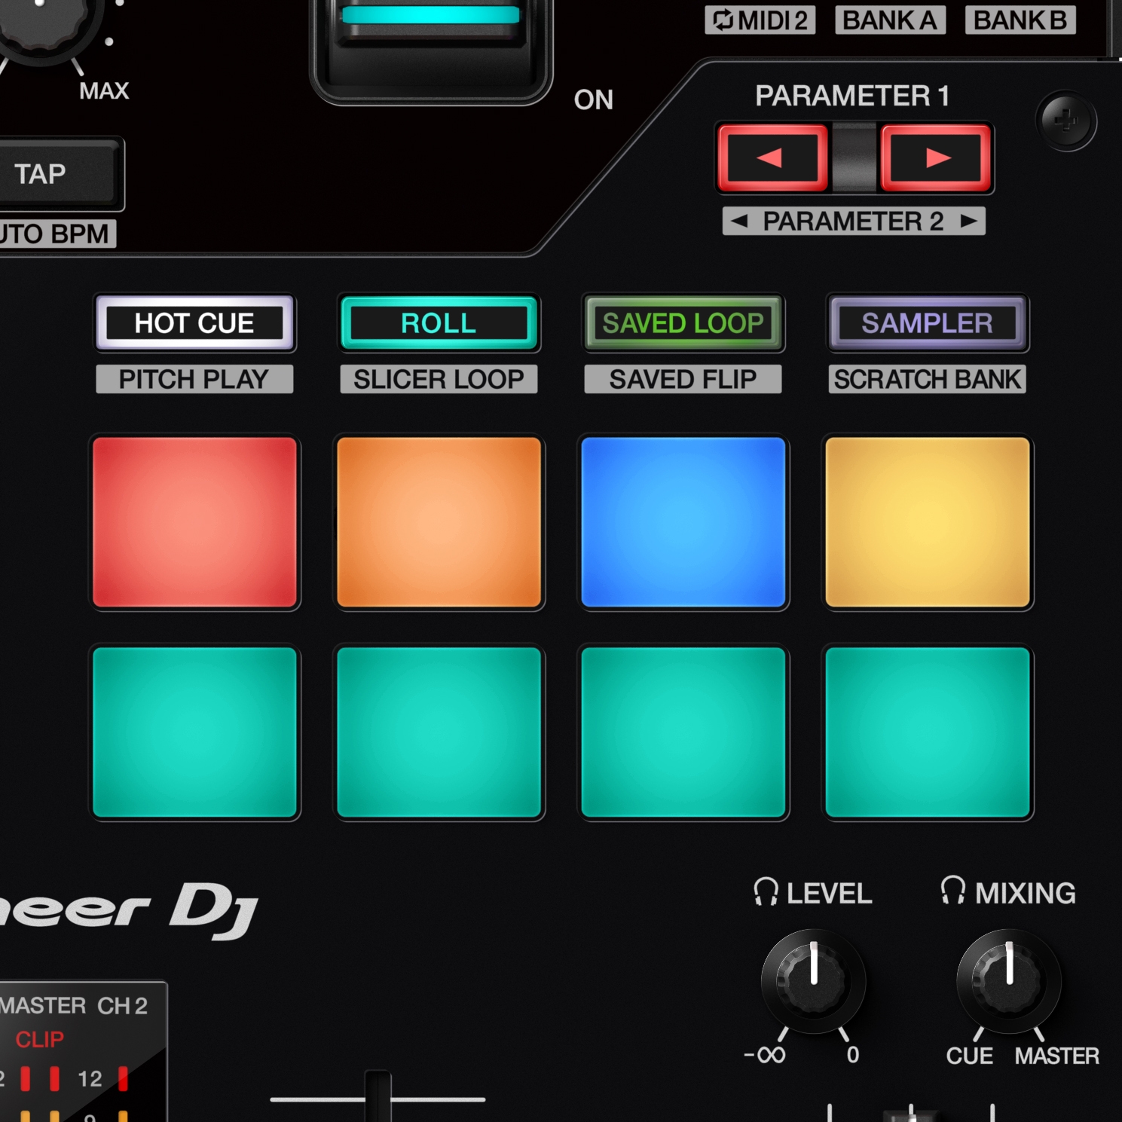
Task: Select BANK A
Action: pos(890,20)
